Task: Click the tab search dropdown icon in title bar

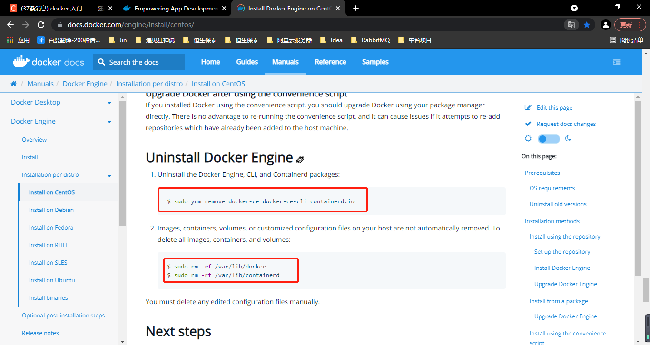Action: [x=574, y=8]
